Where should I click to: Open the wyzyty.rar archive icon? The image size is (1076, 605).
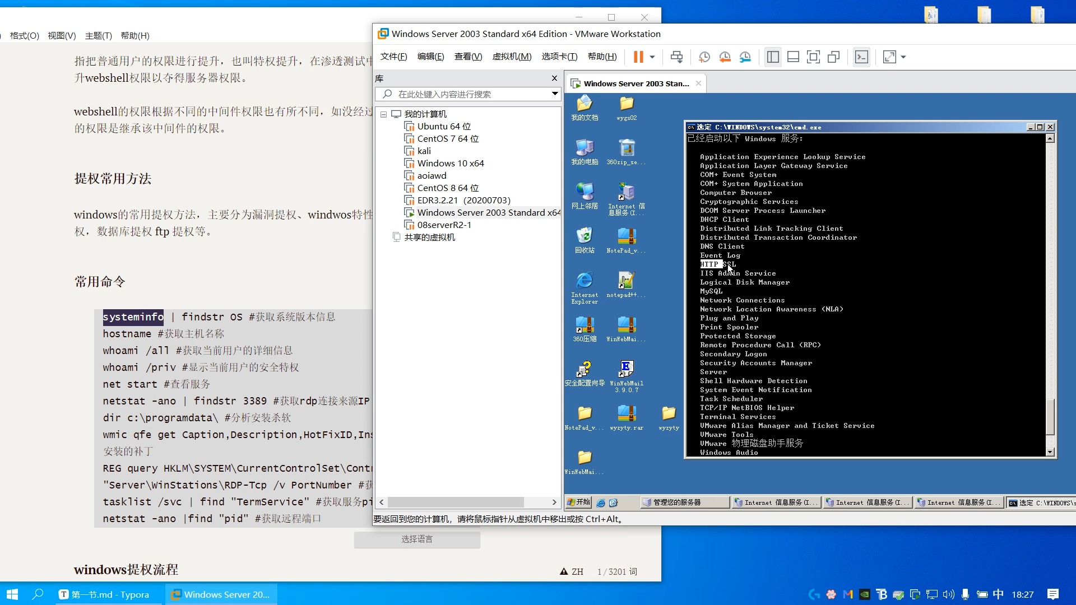627,418
